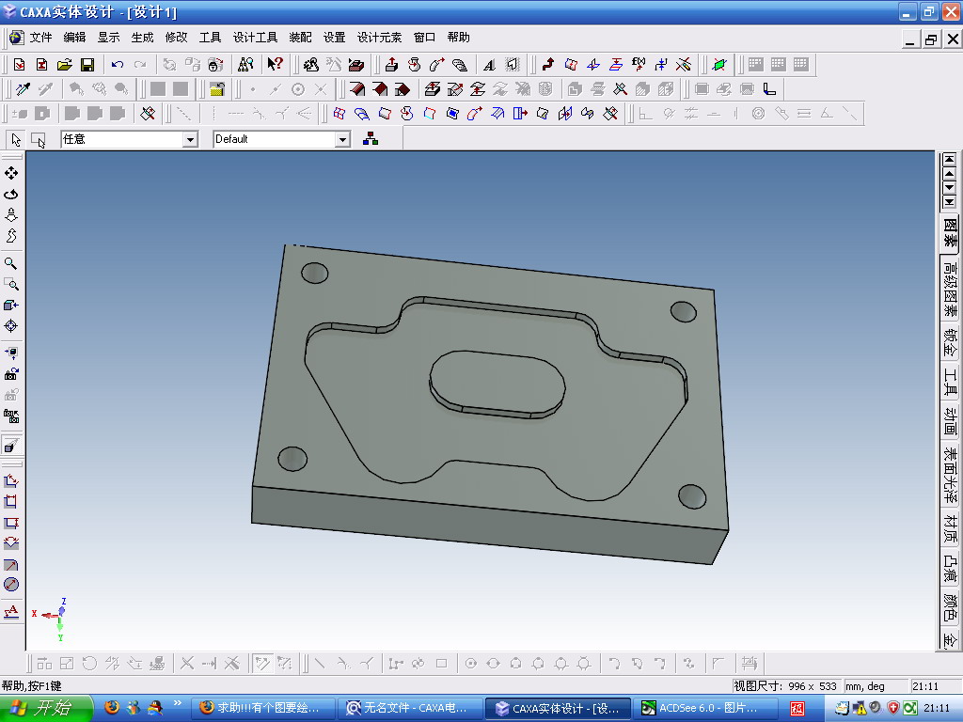Expand the 任意 selection filter dropdown
The image size is (963, 722).
click(190, 140)
